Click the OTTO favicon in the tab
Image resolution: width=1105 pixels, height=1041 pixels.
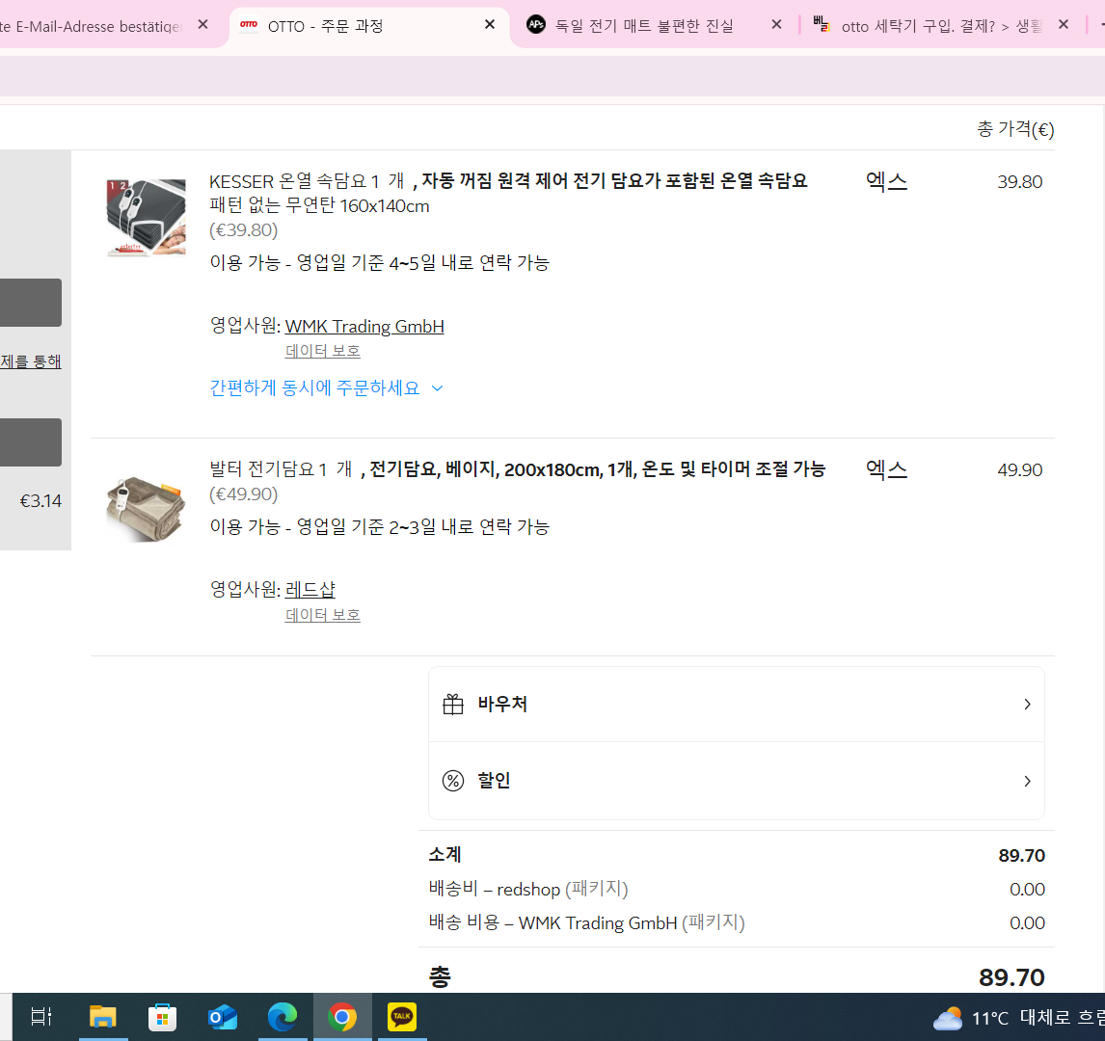[249, 25]
